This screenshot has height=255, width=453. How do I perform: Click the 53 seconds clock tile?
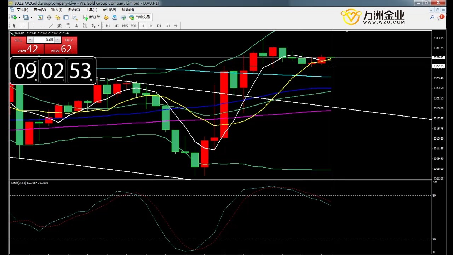(80, 71)
